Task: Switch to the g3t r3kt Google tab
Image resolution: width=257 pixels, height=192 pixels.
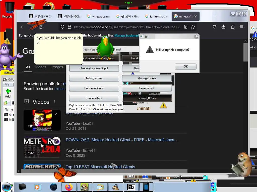Action: tap(128, 16)
